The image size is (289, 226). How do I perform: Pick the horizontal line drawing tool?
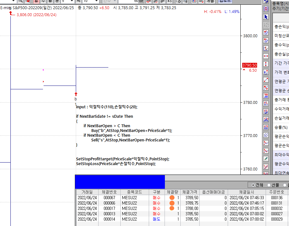tap(266, 56)
